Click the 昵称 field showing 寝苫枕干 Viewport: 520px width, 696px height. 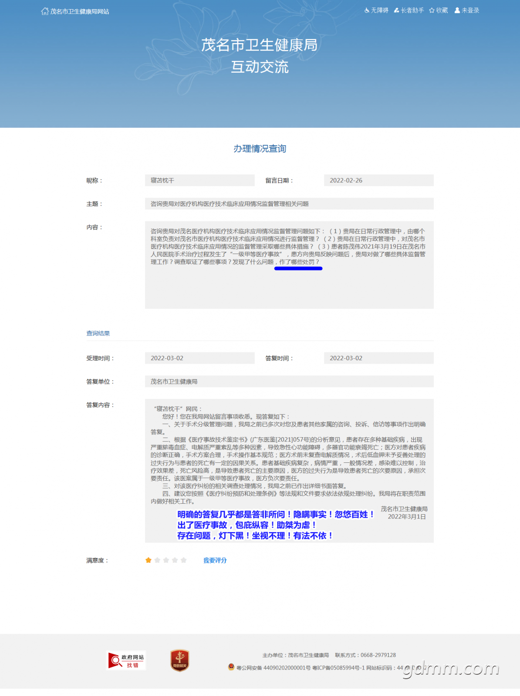tap(200, 181)
